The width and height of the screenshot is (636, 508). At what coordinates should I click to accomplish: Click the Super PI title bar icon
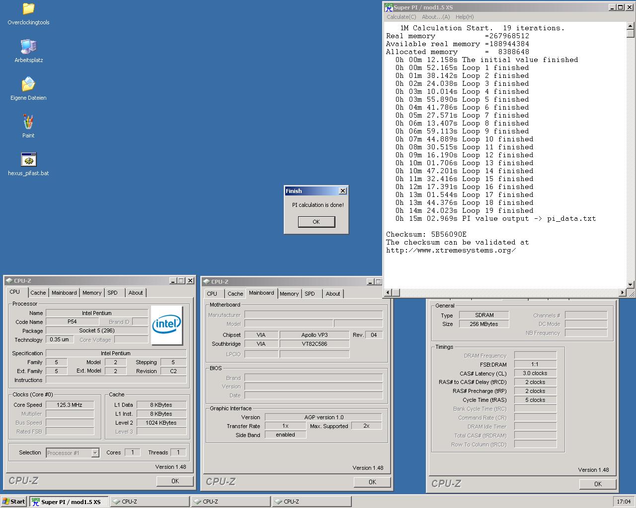click(389, 7)
